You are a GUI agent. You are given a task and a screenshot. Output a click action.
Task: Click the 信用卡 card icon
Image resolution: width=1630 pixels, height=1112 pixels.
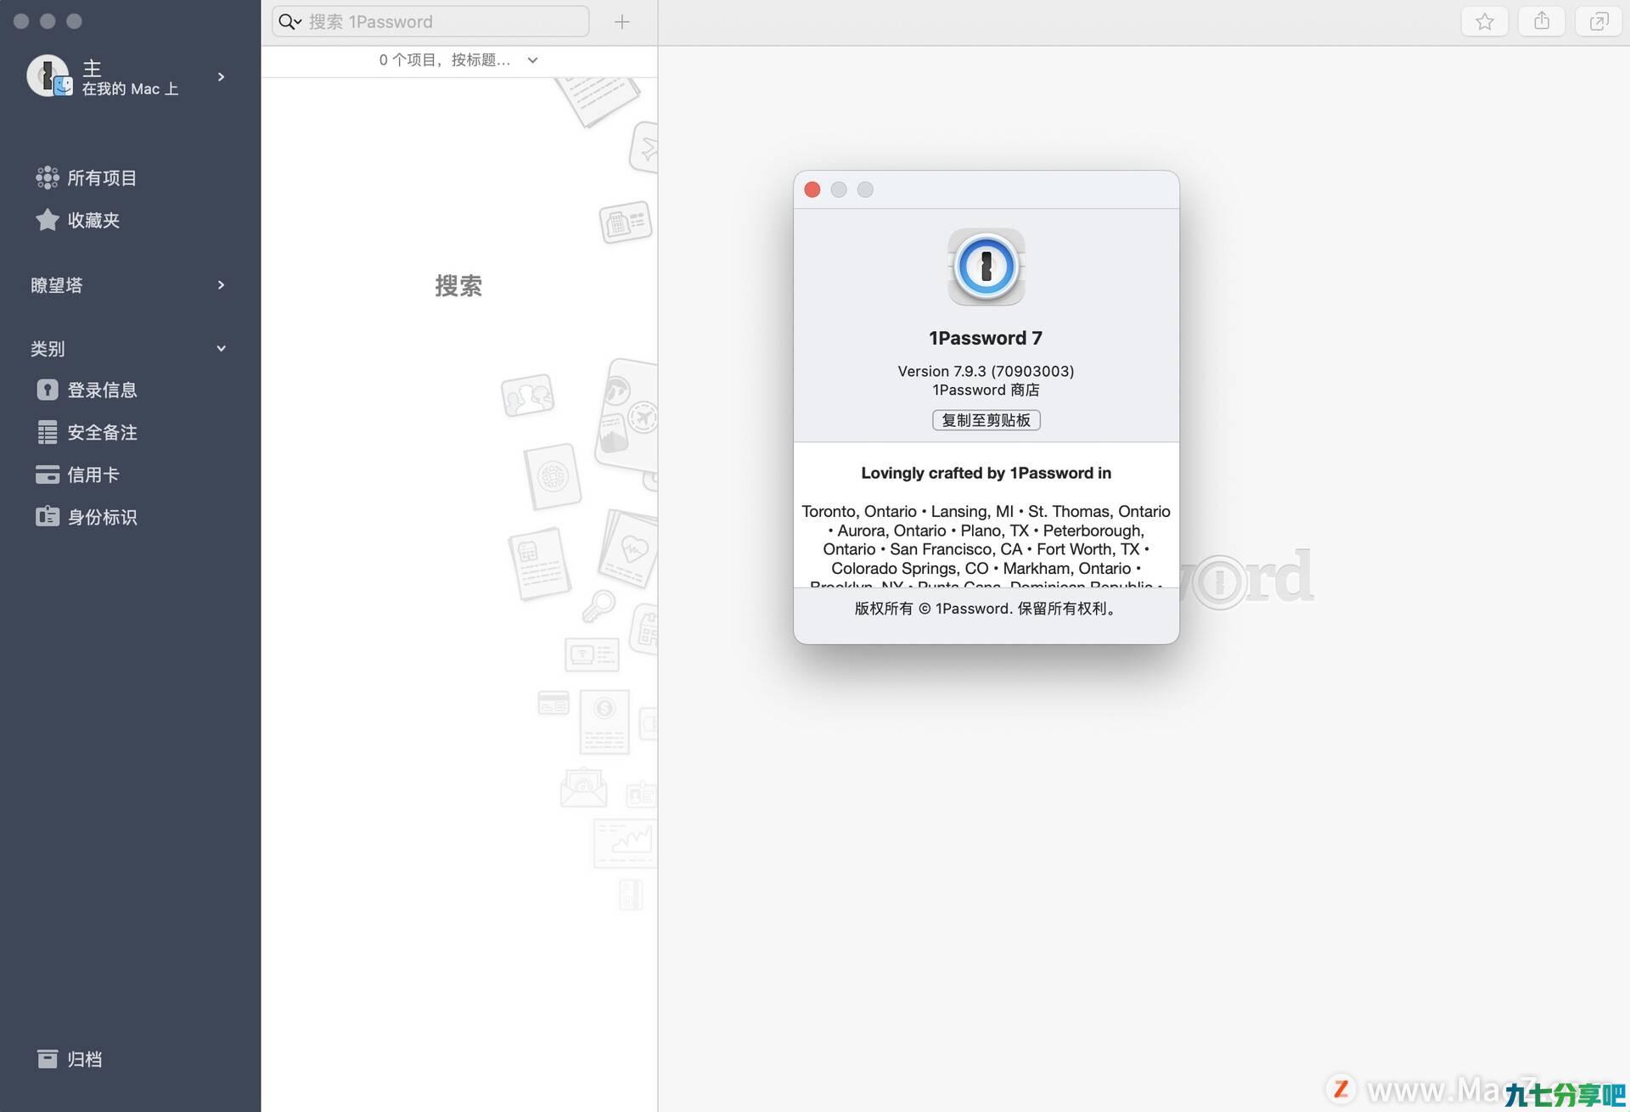[x=48, y=475]
